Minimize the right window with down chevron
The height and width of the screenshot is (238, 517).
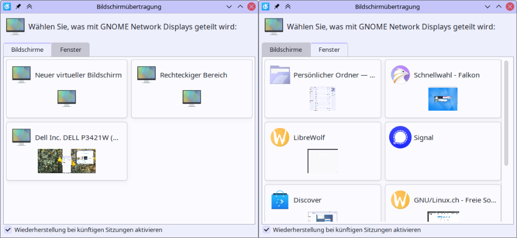coord(488,6)
